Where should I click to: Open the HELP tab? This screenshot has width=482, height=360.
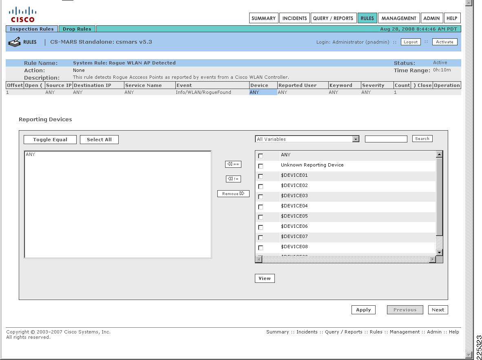(452, 18)
